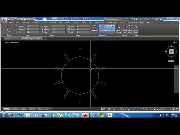Select the Base Point tool

click(94, 28)
